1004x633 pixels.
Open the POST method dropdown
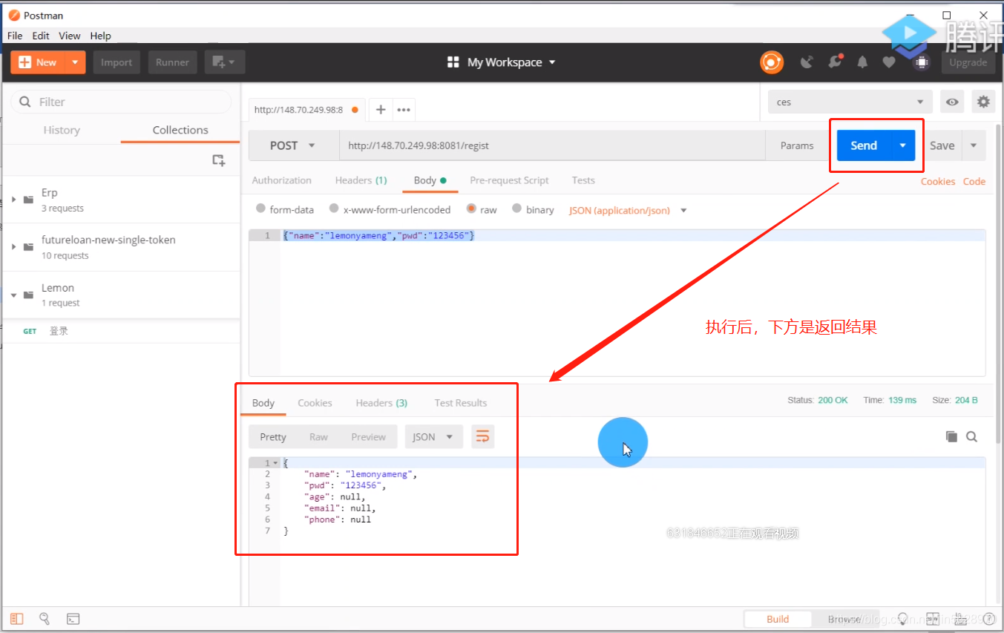[x=293, y=145]
